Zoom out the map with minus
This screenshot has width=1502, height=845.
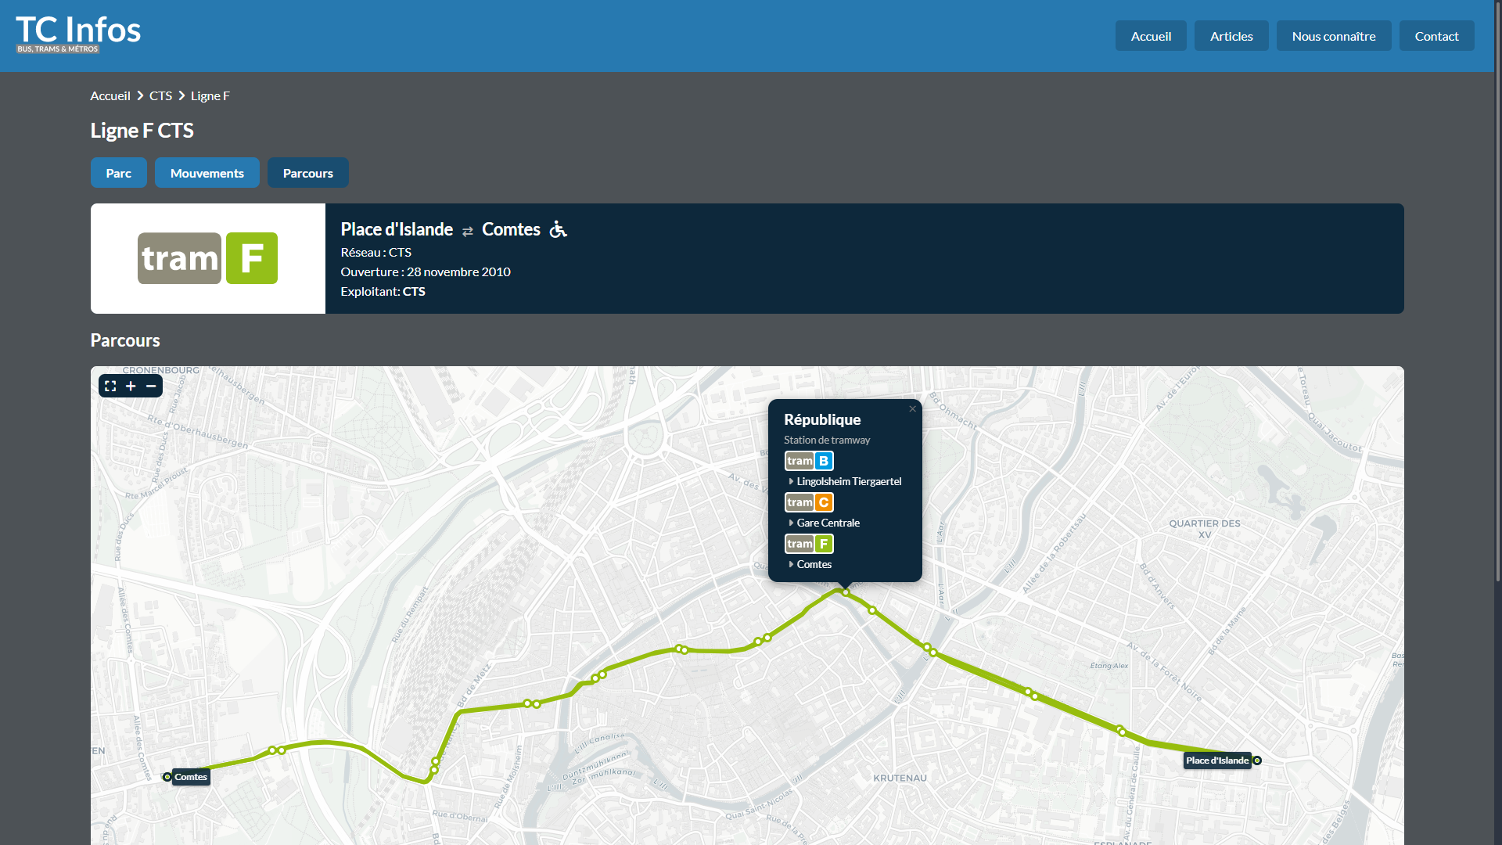(x=151, y=386)
